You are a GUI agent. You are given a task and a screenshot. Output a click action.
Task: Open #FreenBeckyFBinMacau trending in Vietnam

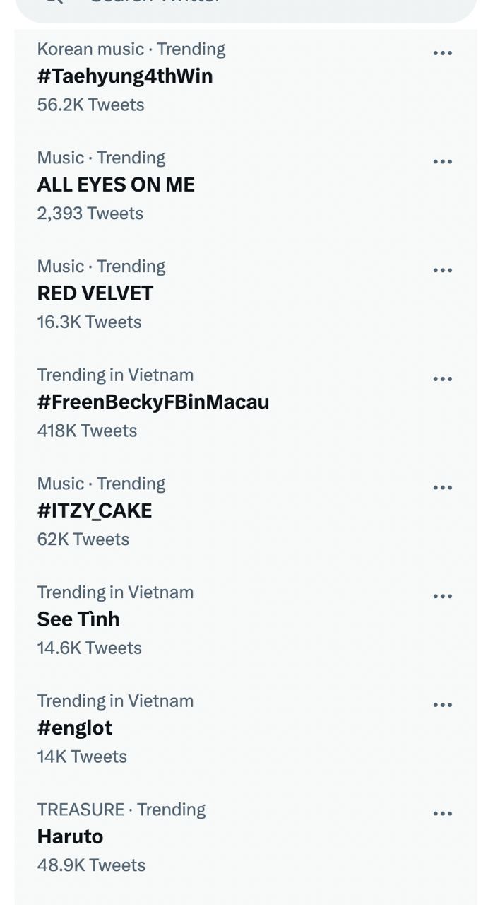tap(153, 402)
